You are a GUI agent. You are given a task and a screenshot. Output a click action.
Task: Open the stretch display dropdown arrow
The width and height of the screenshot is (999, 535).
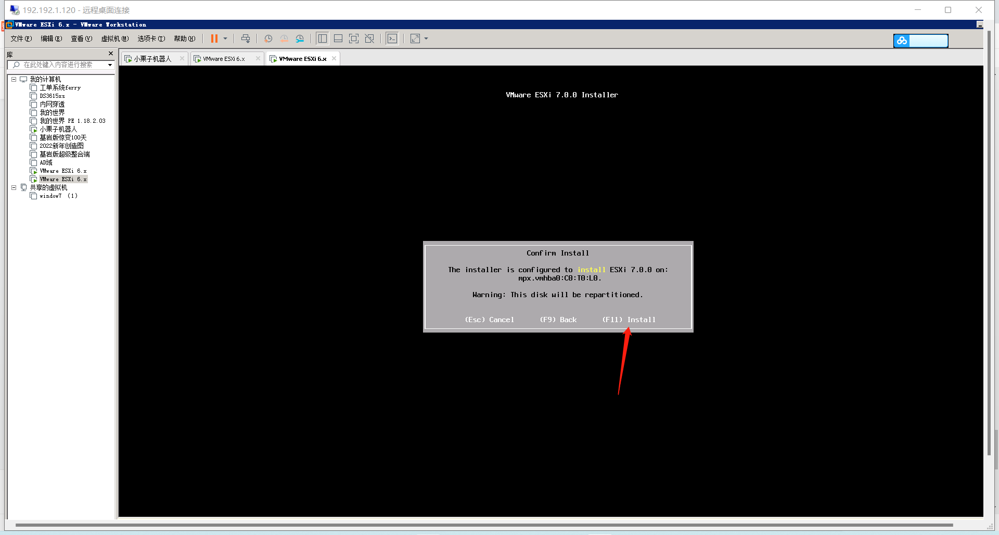point(426,39)
